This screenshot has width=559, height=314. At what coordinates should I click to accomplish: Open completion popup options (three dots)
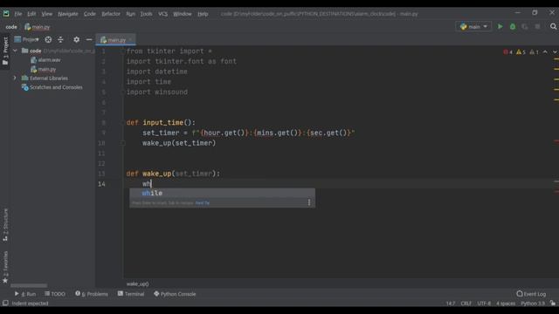coord(309,202)
